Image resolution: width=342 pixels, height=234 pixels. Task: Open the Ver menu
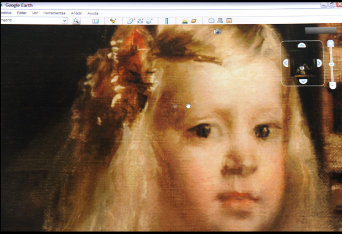pos(35,13)
